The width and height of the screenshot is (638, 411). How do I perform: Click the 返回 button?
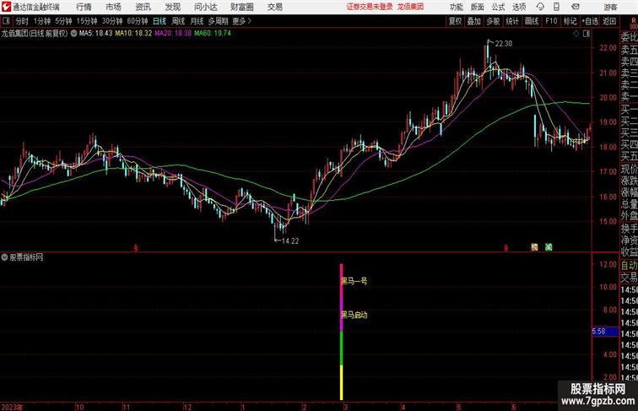pyautogui.click(x=609, y=21)
